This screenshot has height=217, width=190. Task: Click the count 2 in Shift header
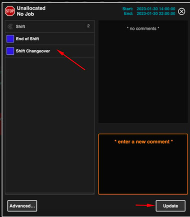[88, 26]
